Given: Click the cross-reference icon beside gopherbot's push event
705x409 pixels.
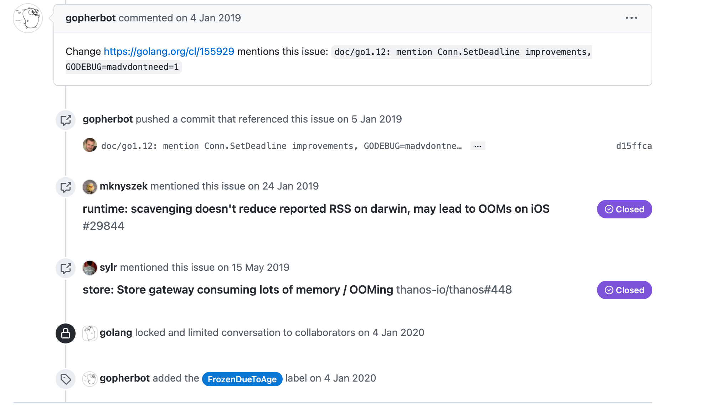Looking at the screenshot, I should click(66, 120).
